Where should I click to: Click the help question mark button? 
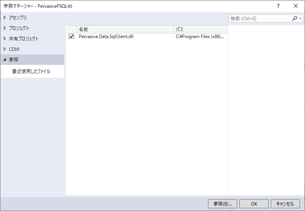click(x=278, y=6)
